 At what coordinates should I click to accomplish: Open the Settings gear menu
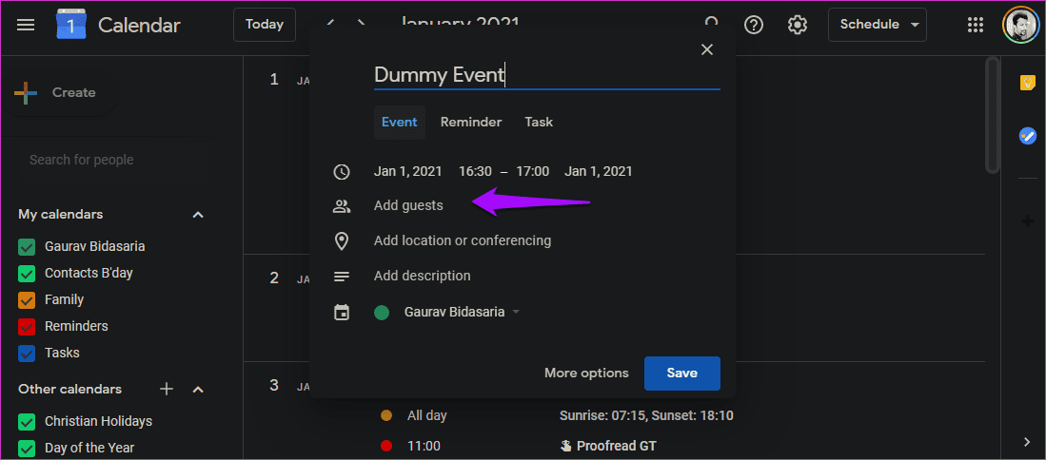798,26
